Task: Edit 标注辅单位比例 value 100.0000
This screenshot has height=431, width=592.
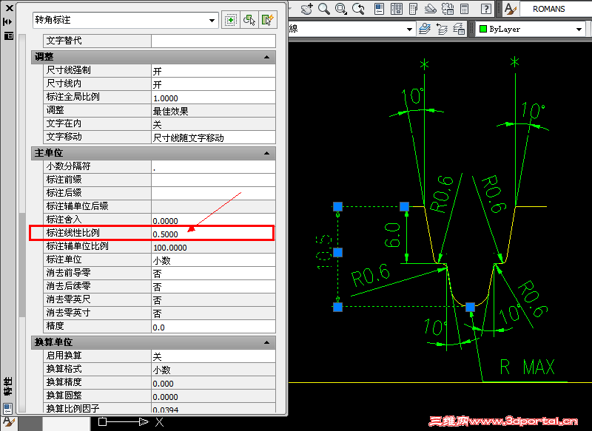Action: pos(213,247)
